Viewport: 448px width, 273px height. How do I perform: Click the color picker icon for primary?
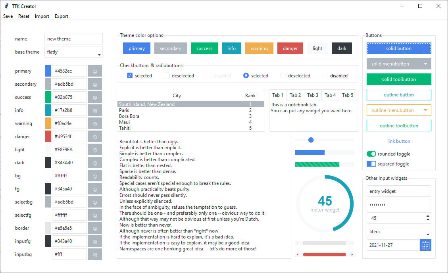95,71
